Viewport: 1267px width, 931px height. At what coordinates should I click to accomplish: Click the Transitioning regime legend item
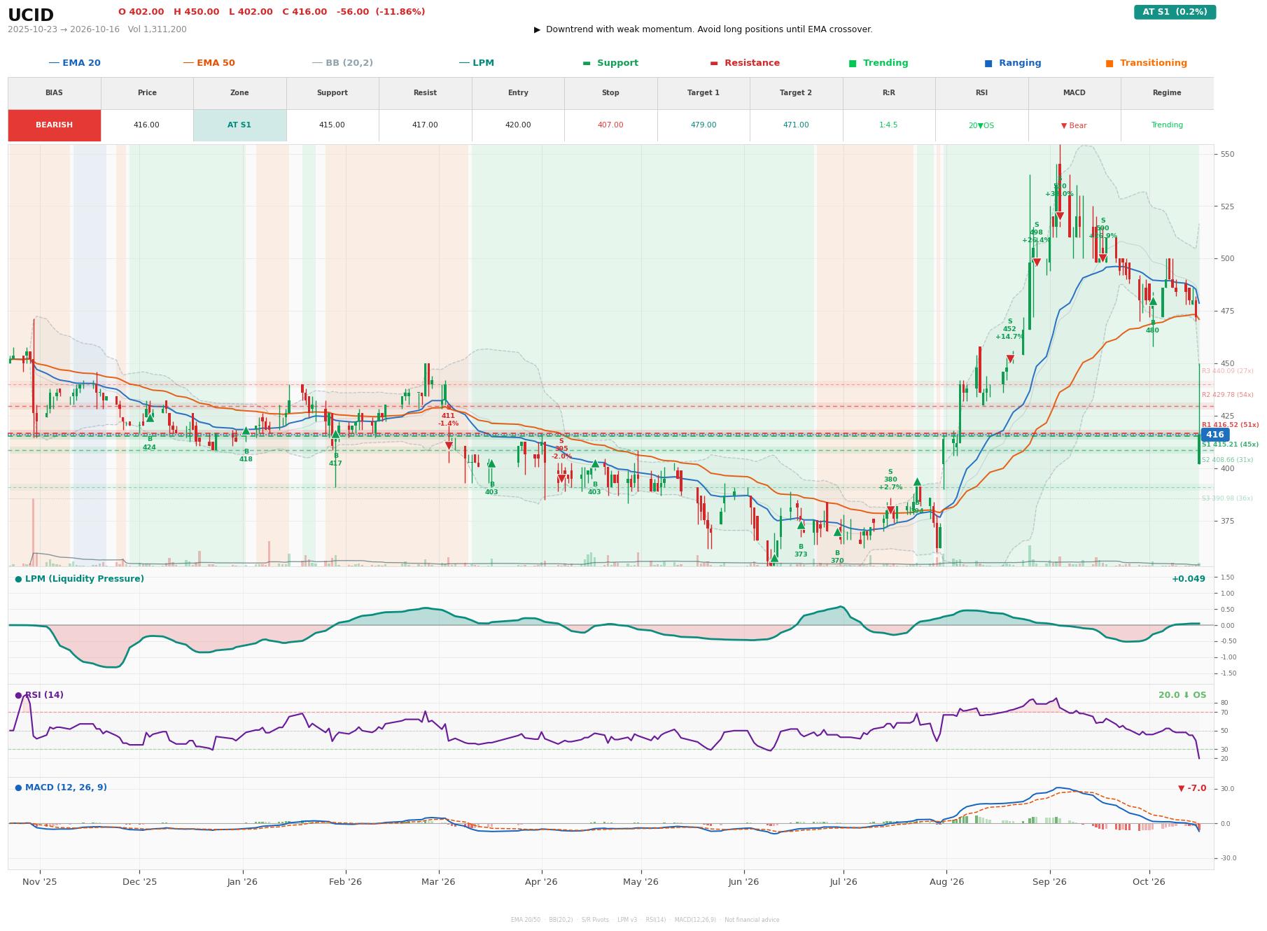pos(1147,63)
